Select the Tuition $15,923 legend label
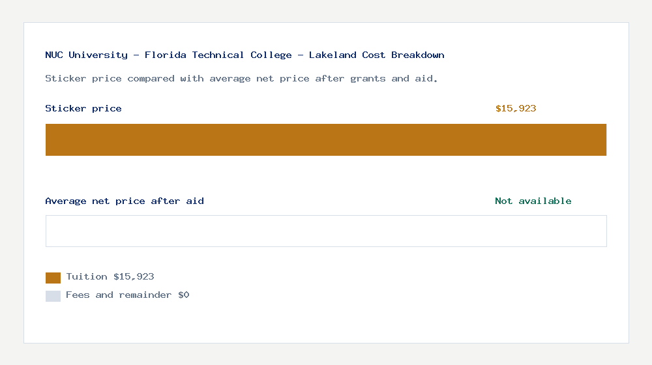Viewport: 652px width, 365px height. 110,277
